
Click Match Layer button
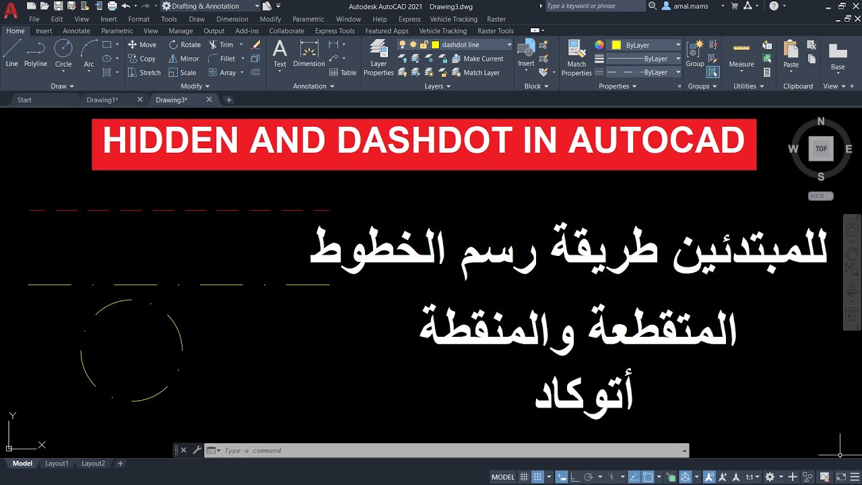click(x=475, y=73)
